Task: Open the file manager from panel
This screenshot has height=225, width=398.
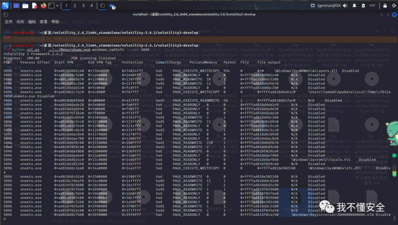Action: pos(25,6)
